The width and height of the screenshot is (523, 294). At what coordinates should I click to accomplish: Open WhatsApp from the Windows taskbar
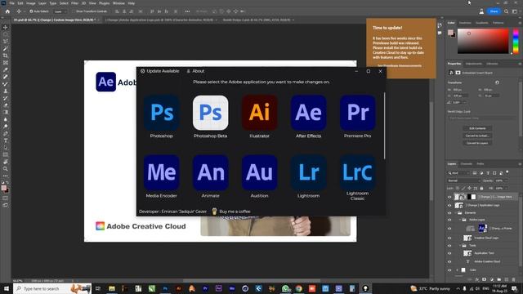pos(285,288)
